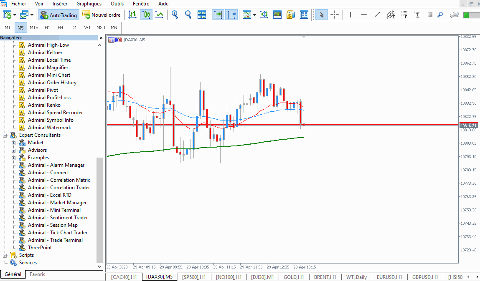This screenshot has width=480, height=281.
Task: Switch to line chart display
Action: tap(159, 15)
